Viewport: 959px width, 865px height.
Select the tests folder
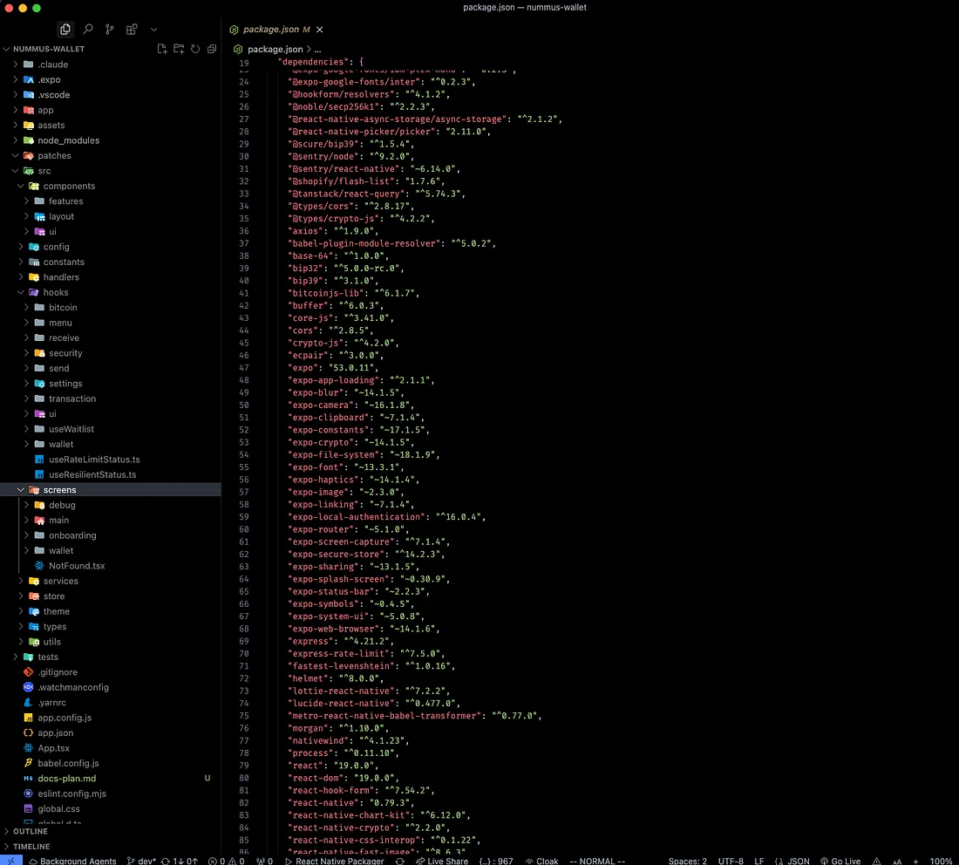click(110, 657)
